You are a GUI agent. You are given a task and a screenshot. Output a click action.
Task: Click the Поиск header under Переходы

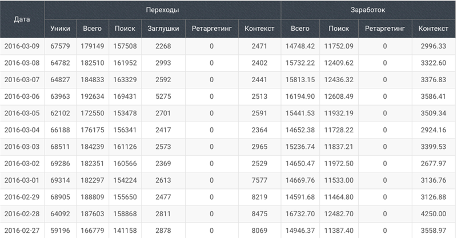(x=125, y=29)
